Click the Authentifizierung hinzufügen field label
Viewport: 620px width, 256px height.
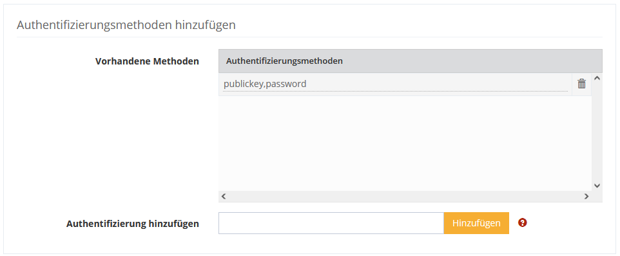pyautogui.click(x=133, y=224)
